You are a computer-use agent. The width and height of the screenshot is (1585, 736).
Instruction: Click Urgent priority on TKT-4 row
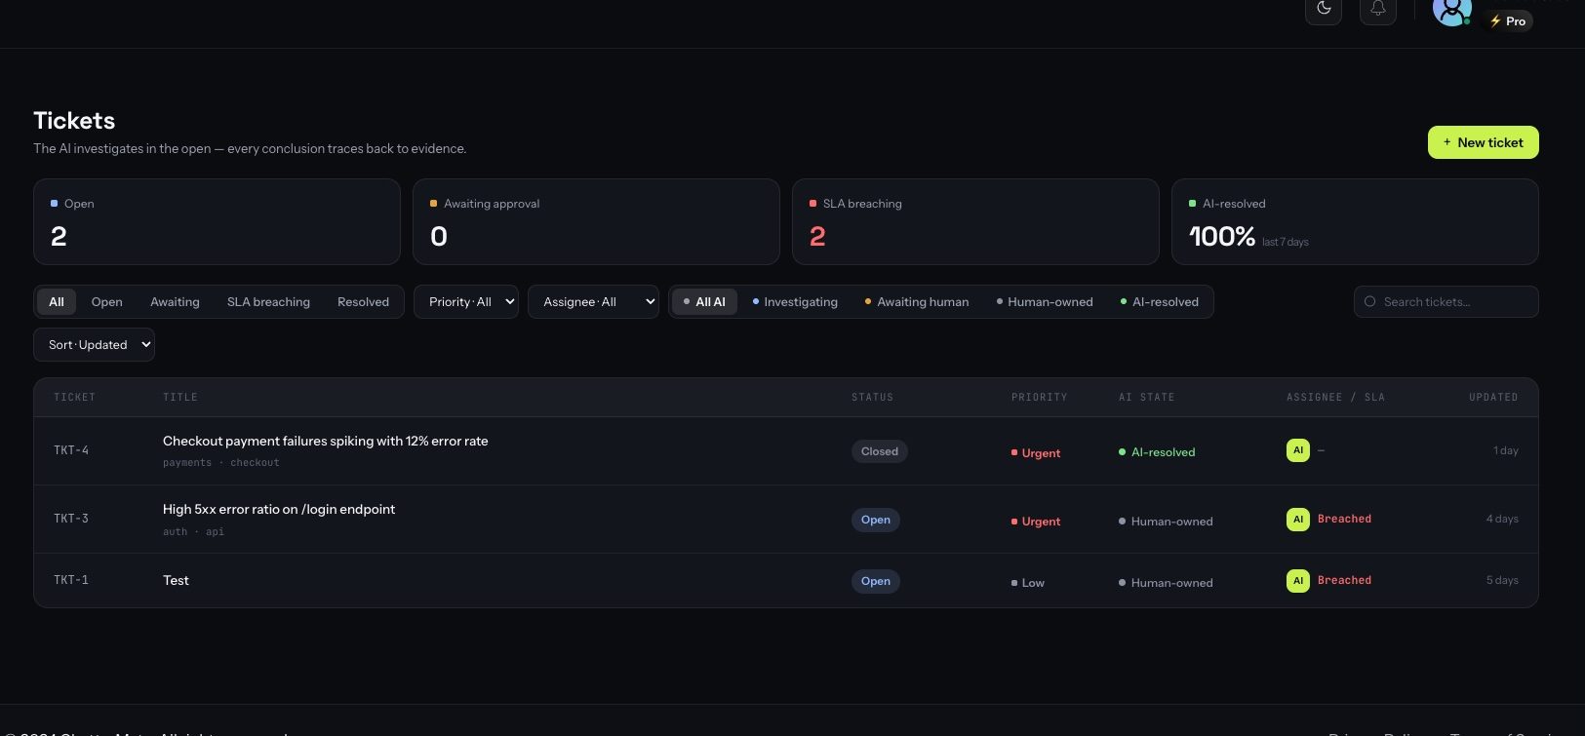pos(1036,453)
